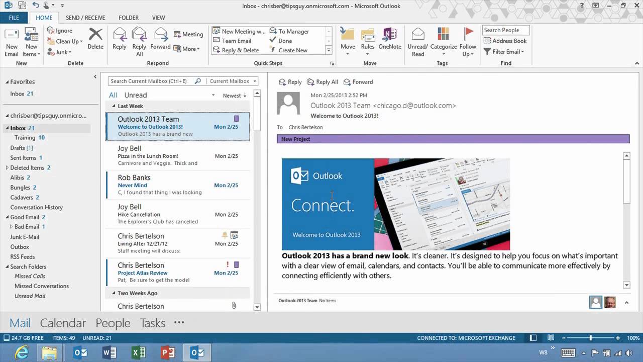The height and width of the screenshot is (362, 643).
Task: Open PowerPoint from the taskbar
Action: pos(168,352)
